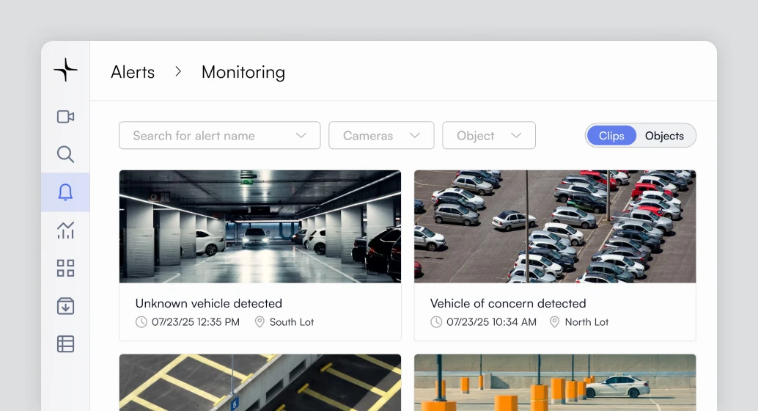Select the bell alerts icon in sidebar
The image size is (758, 411).
65,192
